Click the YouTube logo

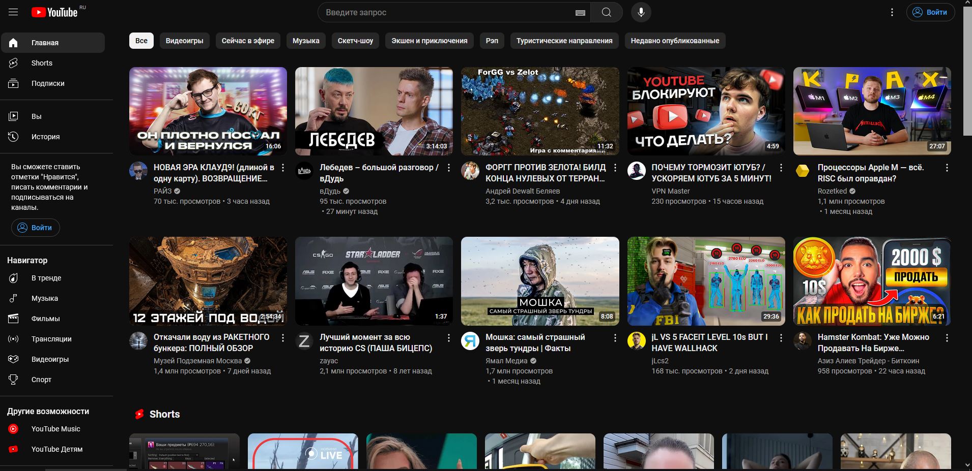(x=54, y=12)
